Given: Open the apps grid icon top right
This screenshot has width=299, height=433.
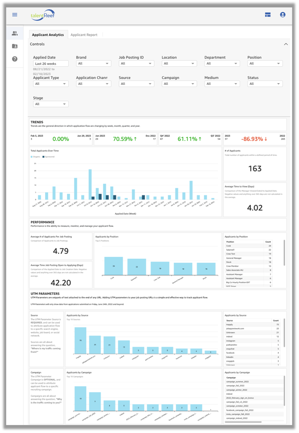Looking at the screenshot, I should pos(268,14).
